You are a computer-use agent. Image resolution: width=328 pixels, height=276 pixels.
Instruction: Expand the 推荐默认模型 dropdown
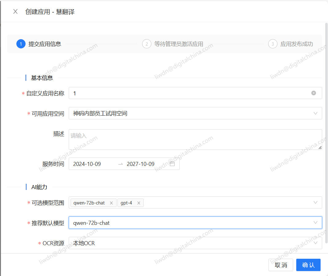point(315,223)
